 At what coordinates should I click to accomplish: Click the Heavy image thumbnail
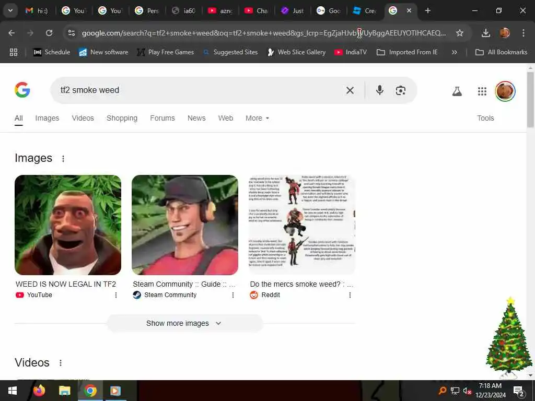pyautogui.click(x=68, y=225)
